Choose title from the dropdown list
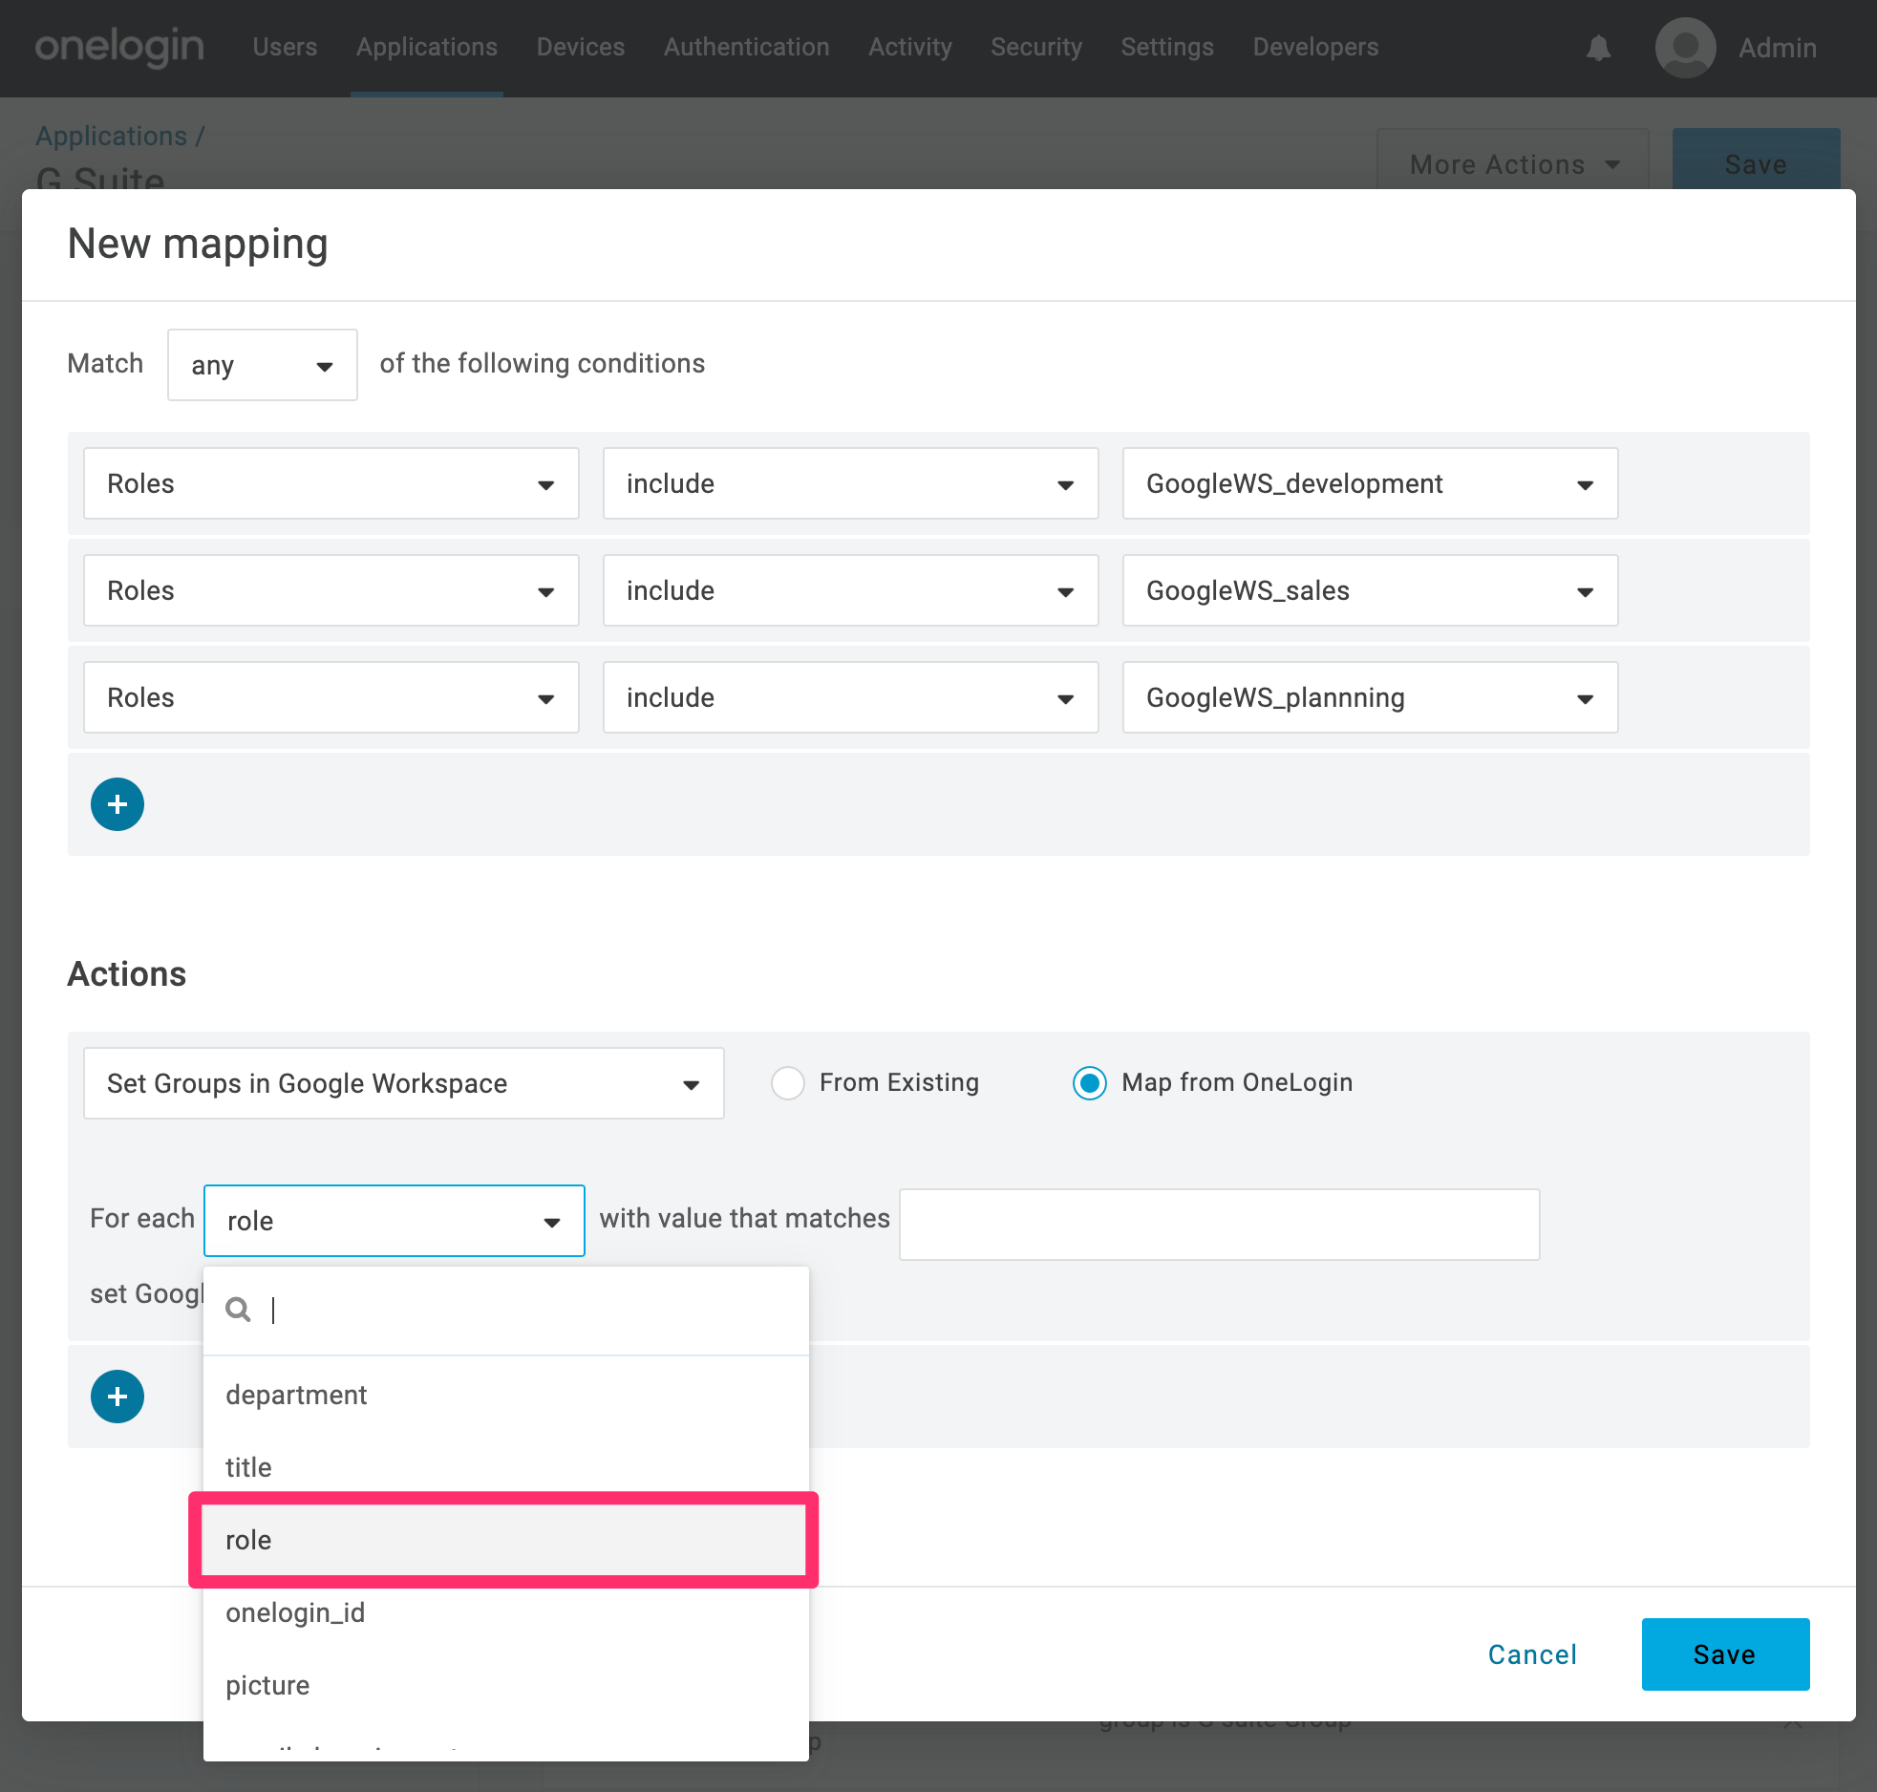Viewport: 1877px width, 1792px height. (506, 1467)
